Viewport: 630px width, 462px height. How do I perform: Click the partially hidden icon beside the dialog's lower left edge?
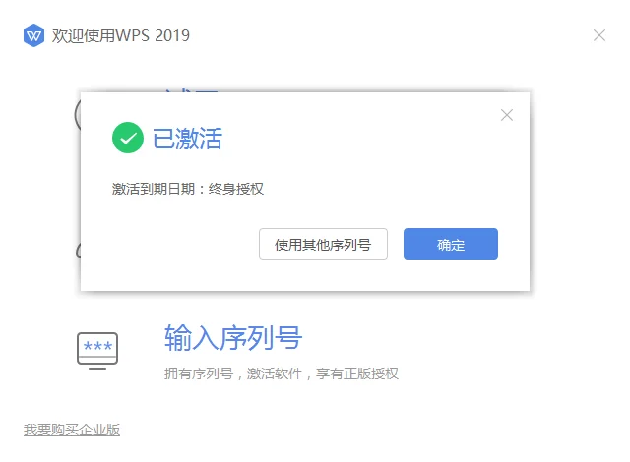pyautogui.click(x=79, y=251)
